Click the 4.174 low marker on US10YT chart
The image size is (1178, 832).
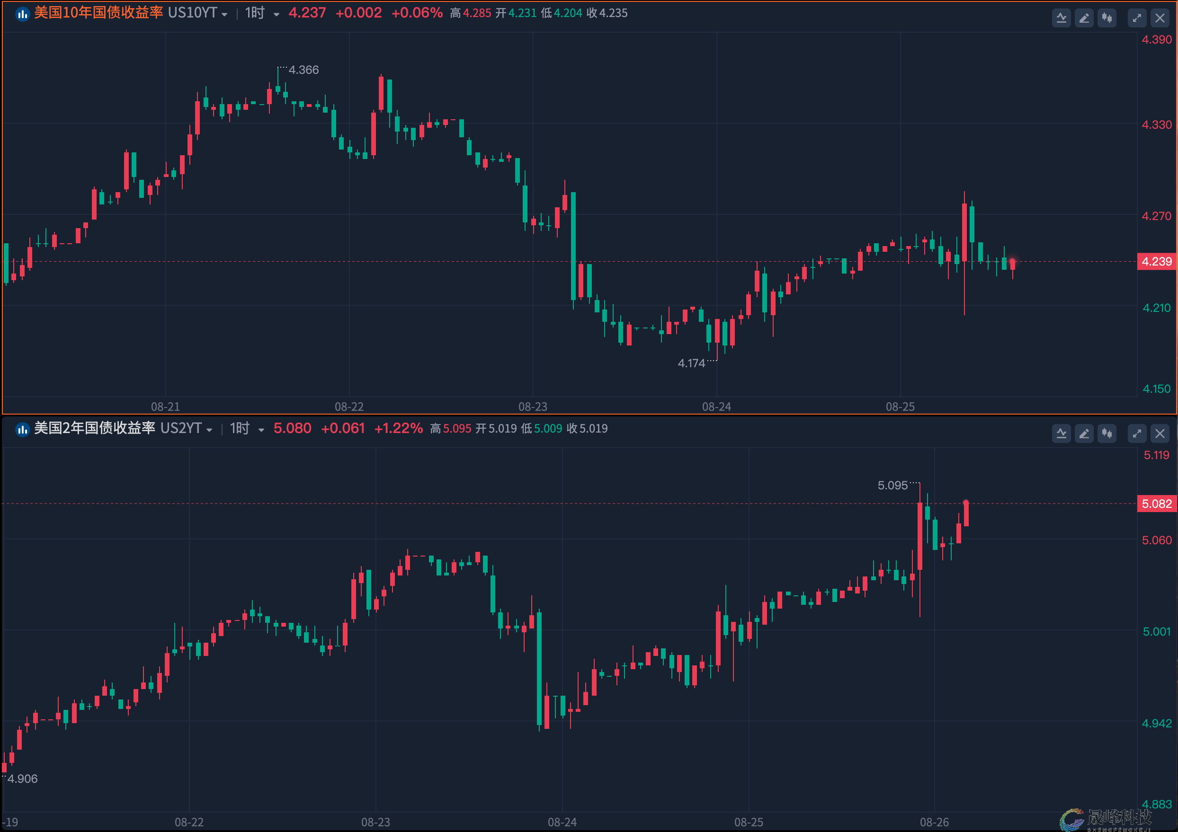[691, 363]
